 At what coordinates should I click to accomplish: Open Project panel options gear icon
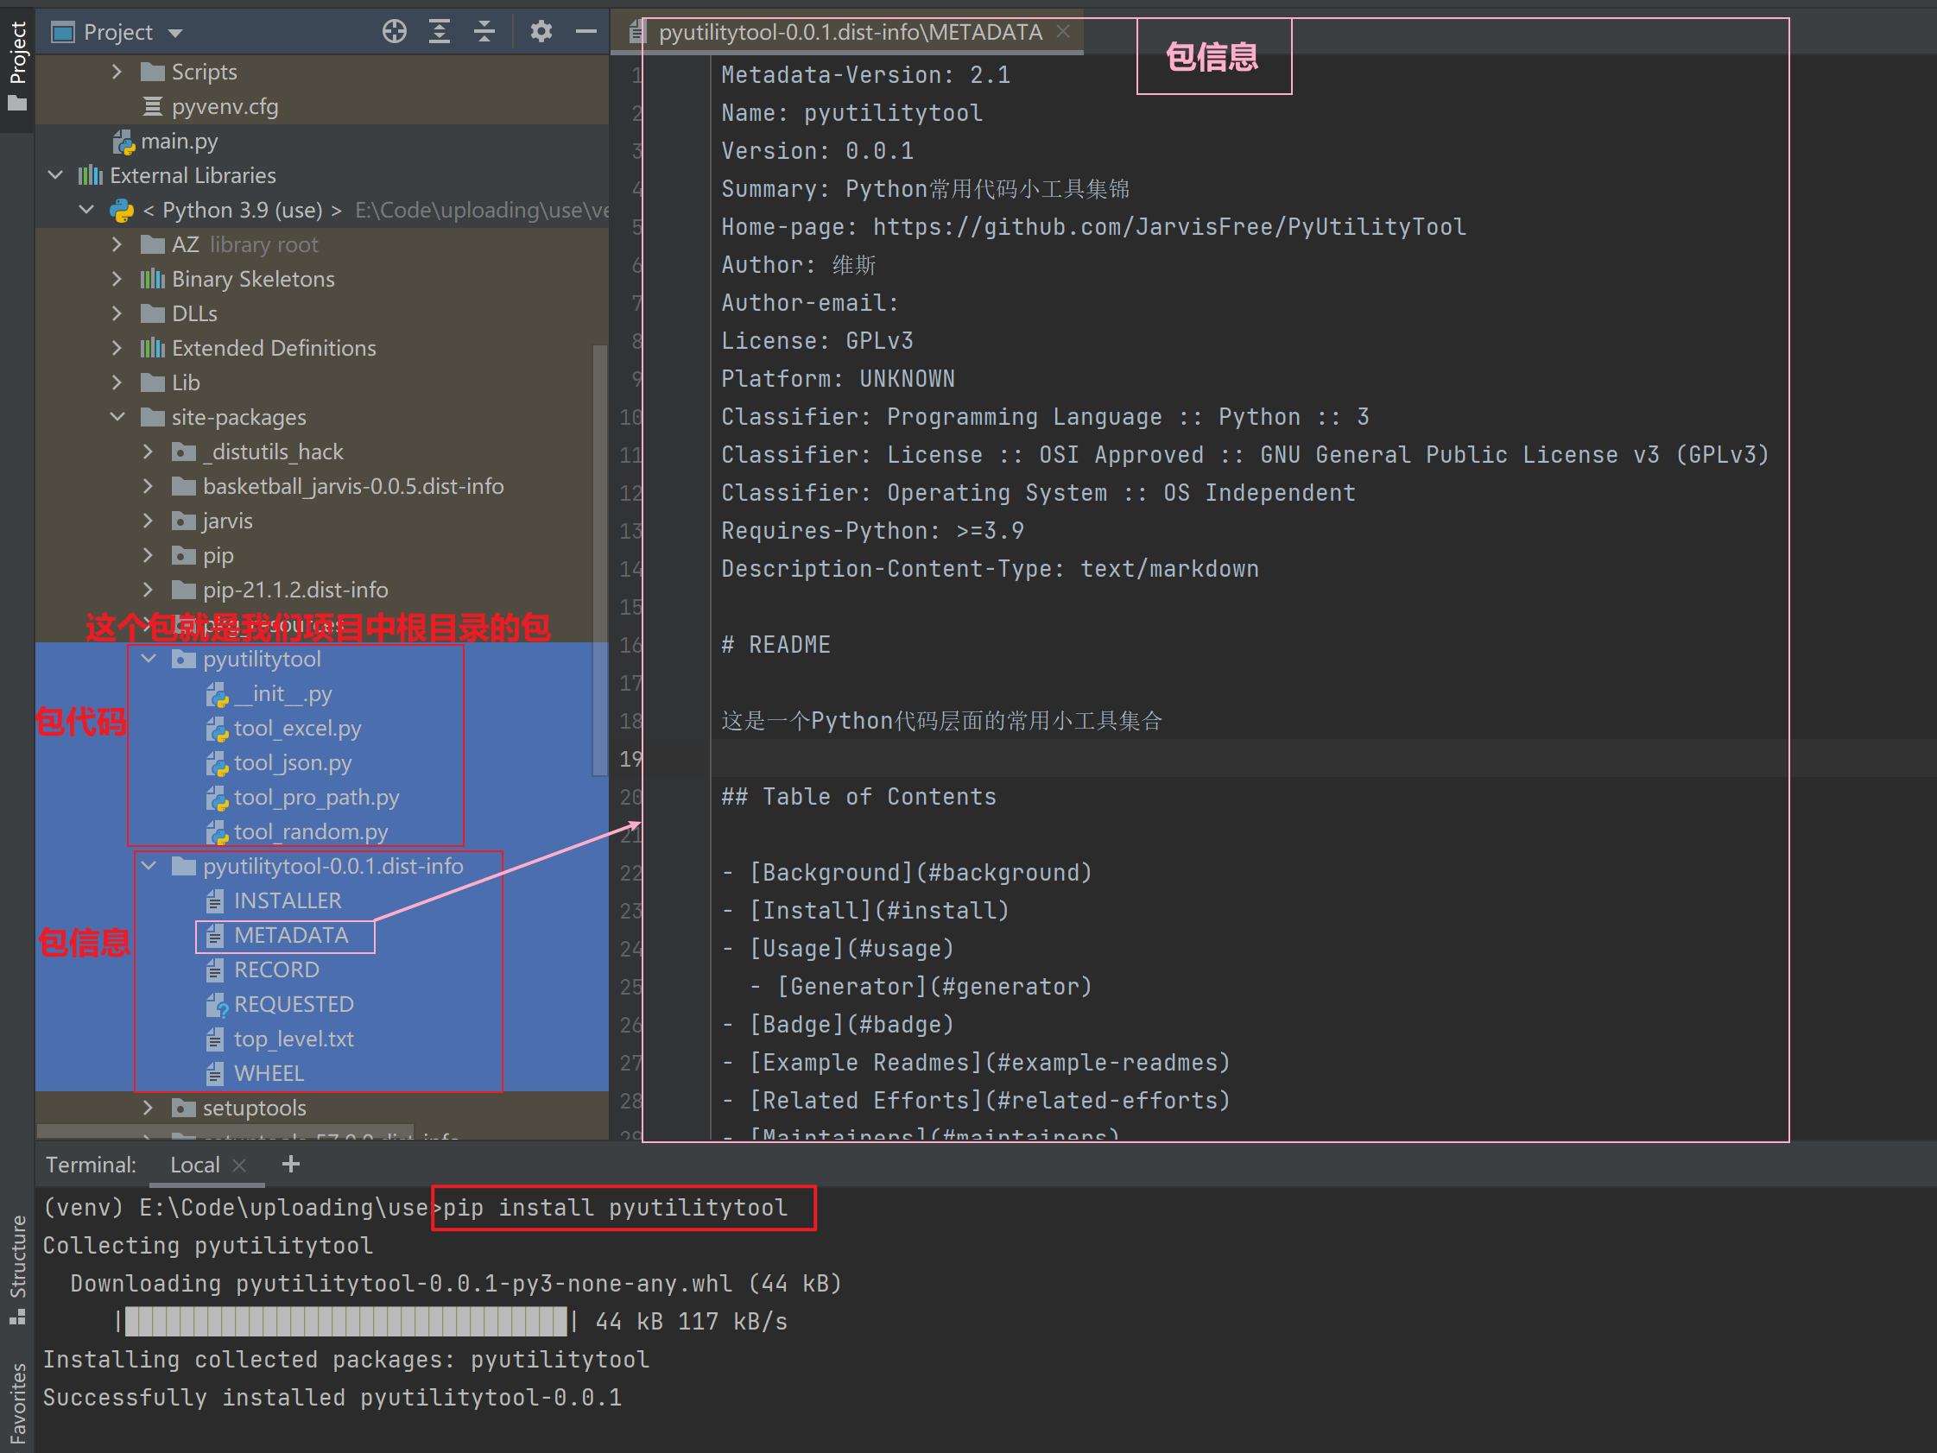point(542,31)
